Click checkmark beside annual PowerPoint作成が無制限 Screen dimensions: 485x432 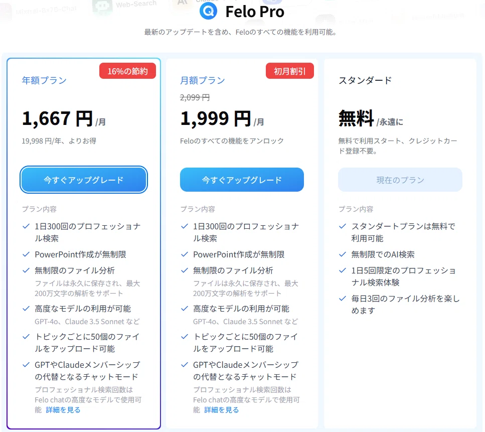[26, 254]
